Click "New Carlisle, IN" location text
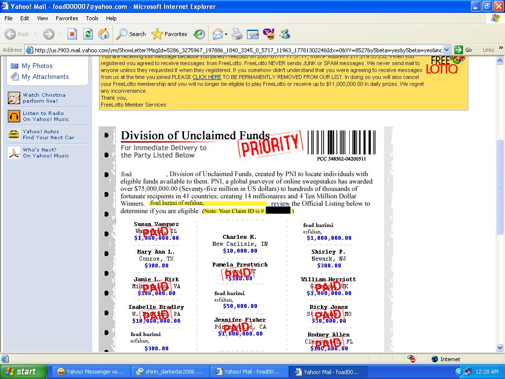The height and width of the screenshot is (379, 505). 240,244
